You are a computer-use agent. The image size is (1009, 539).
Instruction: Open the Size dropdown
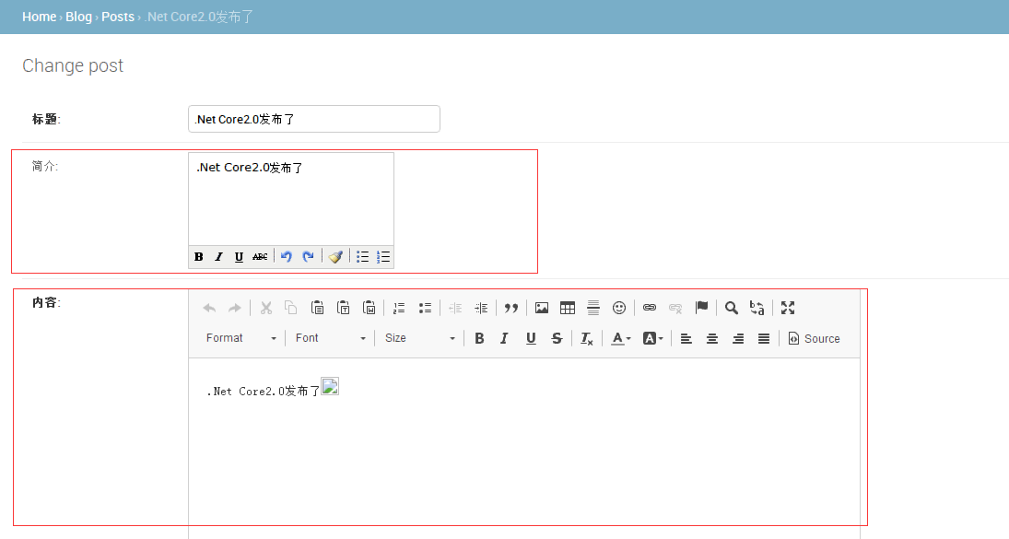[420, 338]
